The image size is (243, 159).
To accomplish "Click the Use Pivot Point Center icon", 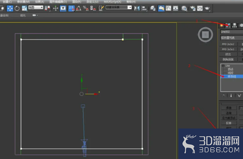I will point(47,8).
